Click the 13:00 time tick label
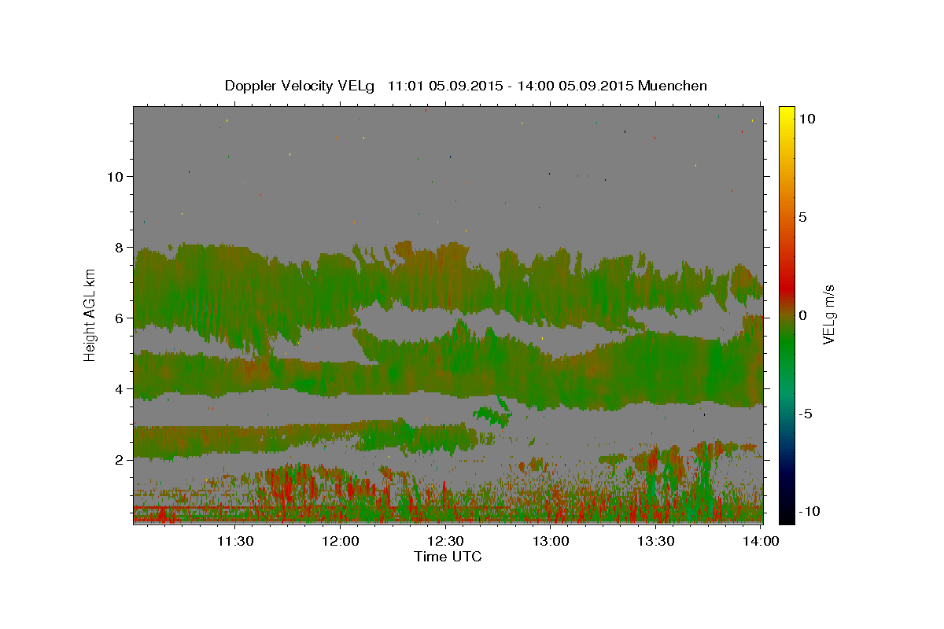Image resolution: width=944 pixels, height=629 pixels. click(x=551, y=541)
